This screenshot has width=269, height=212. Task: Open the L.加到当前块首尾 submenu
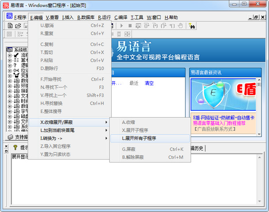pos(69,130)
